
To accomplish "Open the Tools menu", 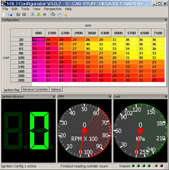I will point(25,9).
